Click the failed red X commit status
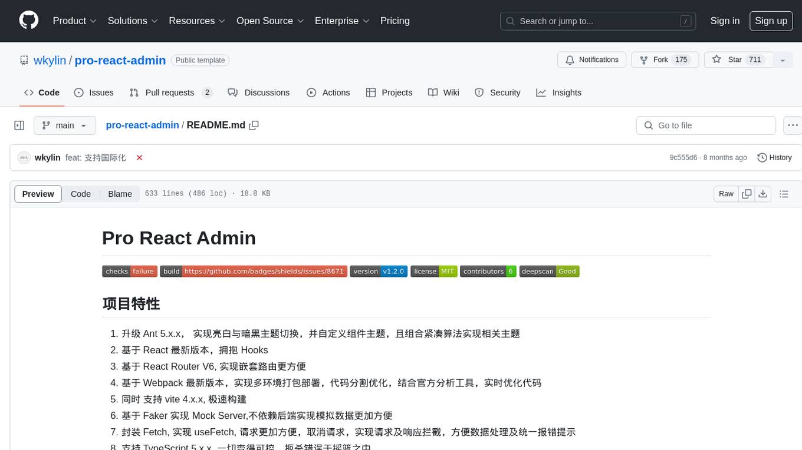 pyautogui.click(x=140, y=158)
